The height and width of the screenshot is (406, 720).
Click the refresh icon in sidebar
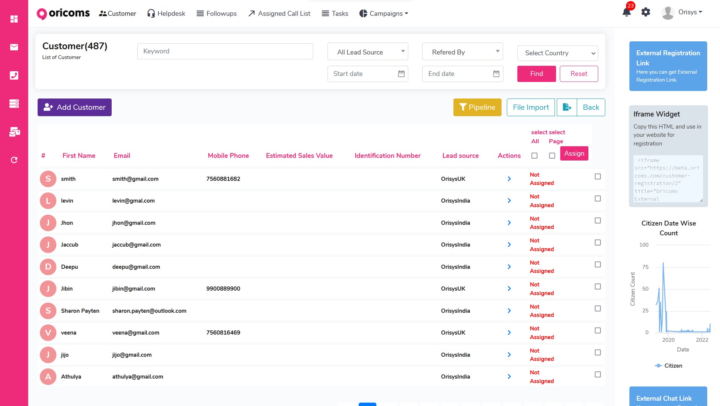tap(14, 160)
